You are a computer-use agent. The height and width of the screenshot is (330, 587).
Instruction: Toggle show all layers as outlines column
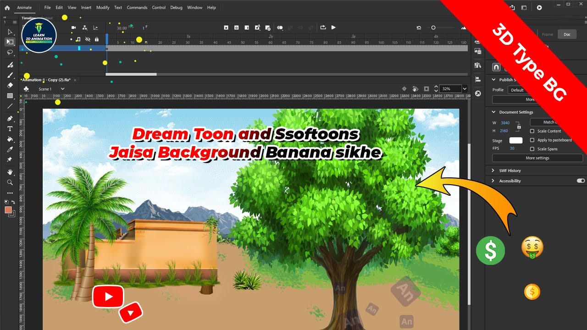point(78,39)
